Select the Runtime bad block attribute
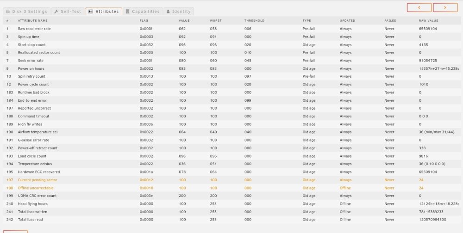This screenshot has height=233, width=463. 34,92
